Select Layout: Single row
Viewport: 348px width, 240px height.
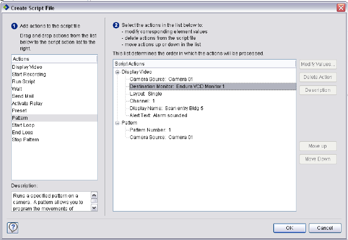(x=146, y=94)
